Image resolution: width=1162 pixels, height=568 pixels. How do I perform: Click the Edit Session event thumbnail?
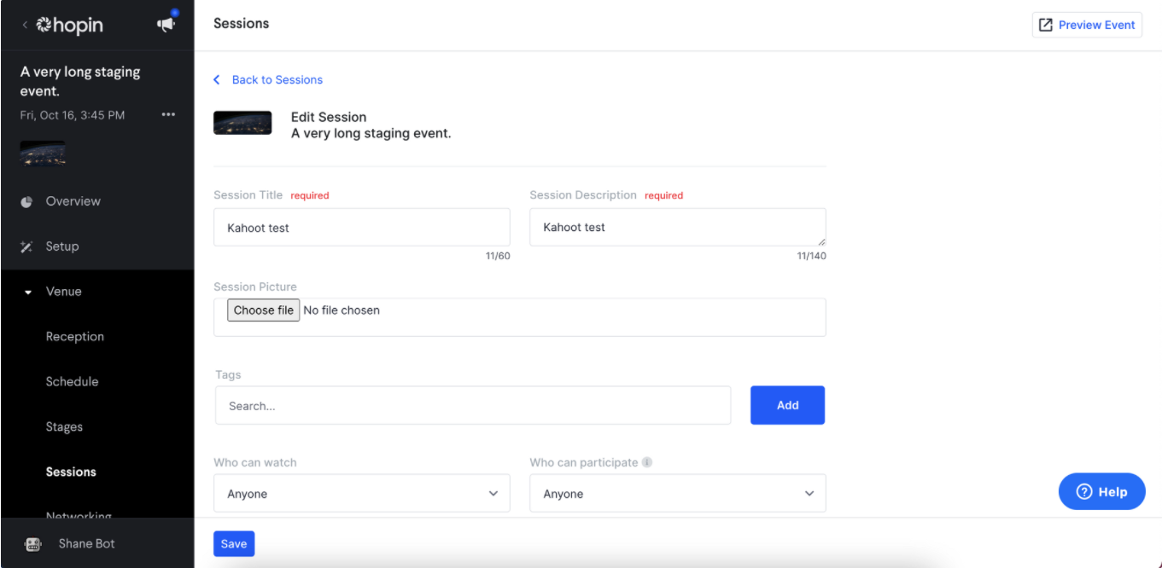click(x=242, y=124)
